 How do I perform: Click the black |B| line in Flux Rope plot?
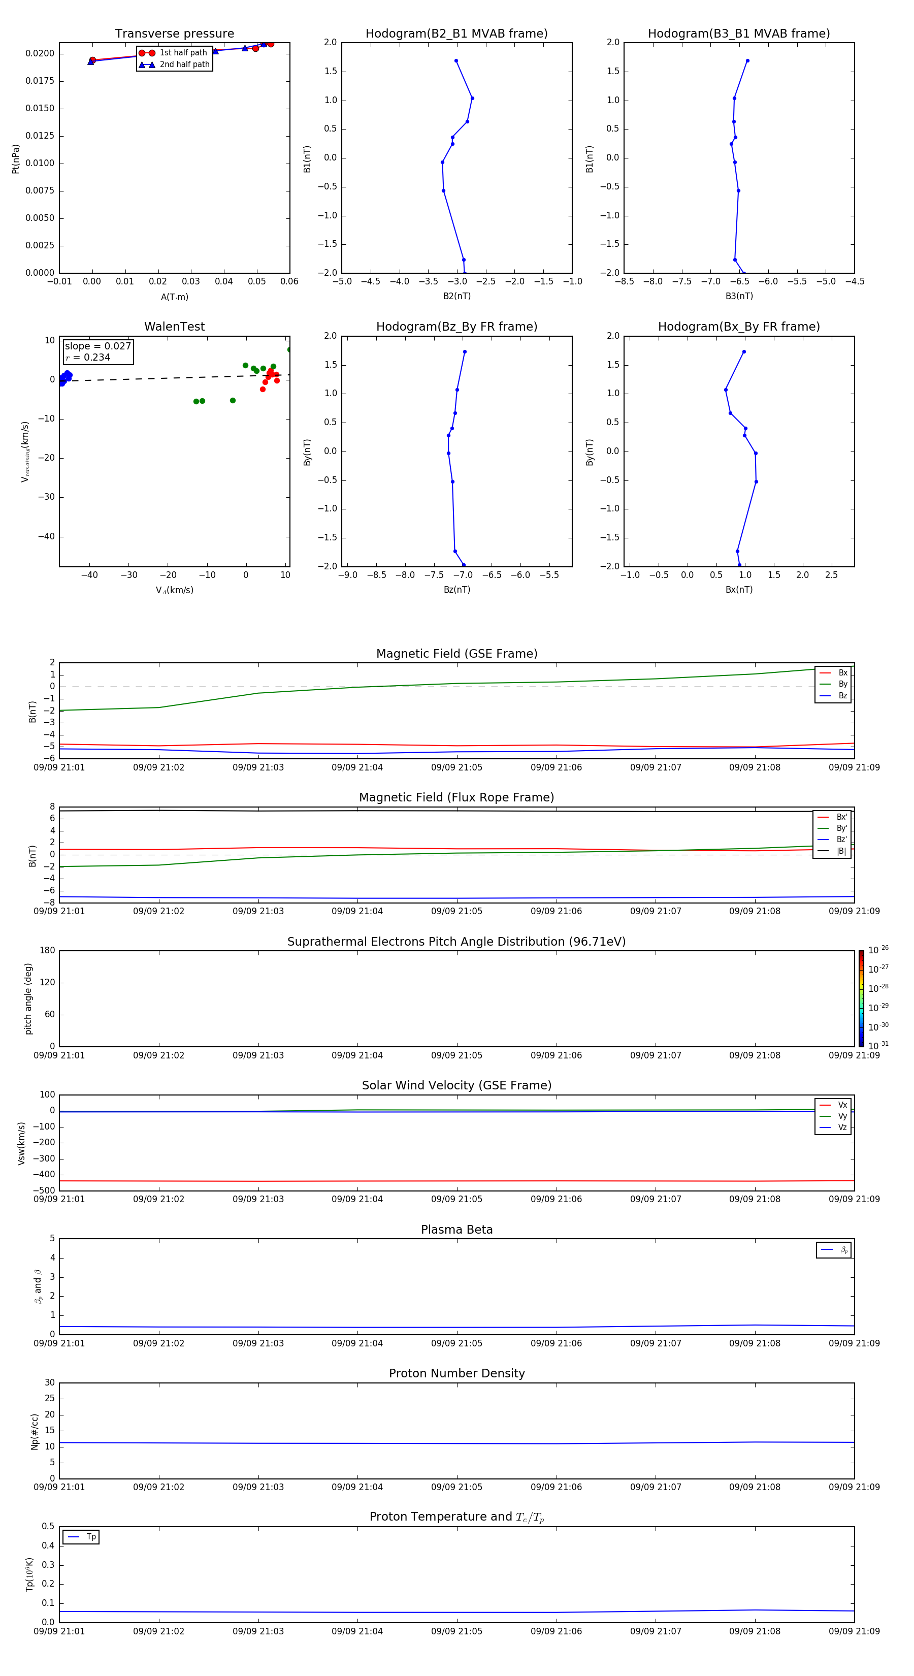point(456,811)
